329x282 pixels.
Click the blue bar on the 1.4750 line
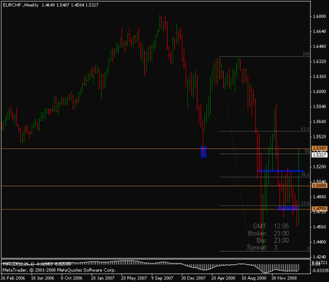pos(288,208)
